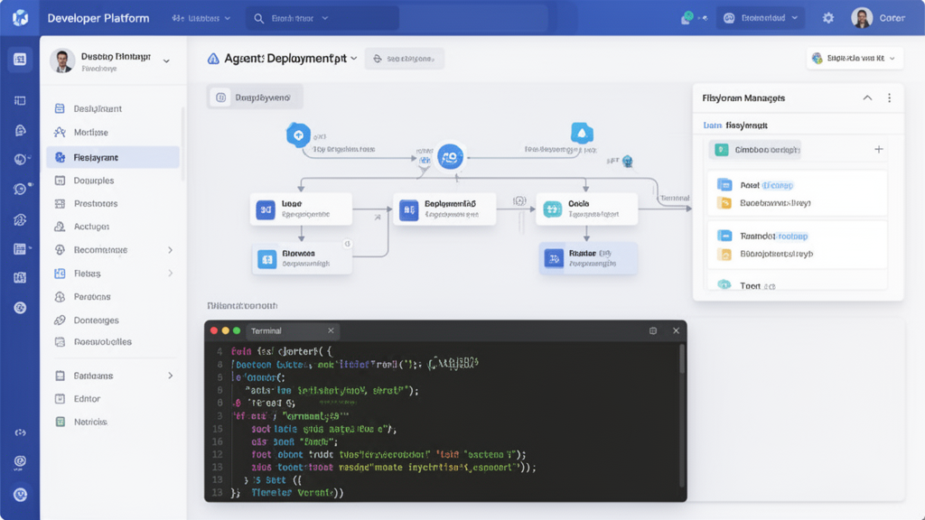
Task: Click the notifications icon beside the avatar
Action: 687,16
